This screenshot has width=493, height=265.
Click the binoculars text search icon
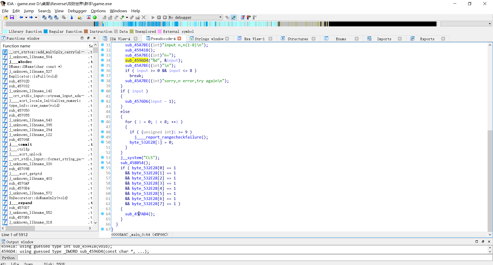pos(50,17)
